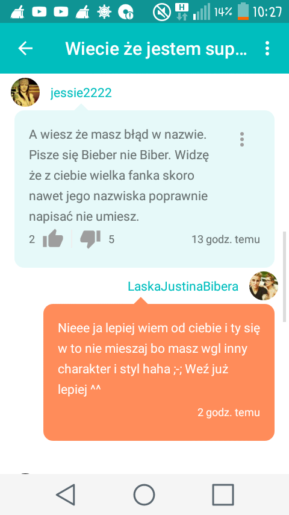Viewport: 289px width, 515px height.
Task: Tap the orange reply bubble from LaskaJustinaBibera
Action: [159, 372]
